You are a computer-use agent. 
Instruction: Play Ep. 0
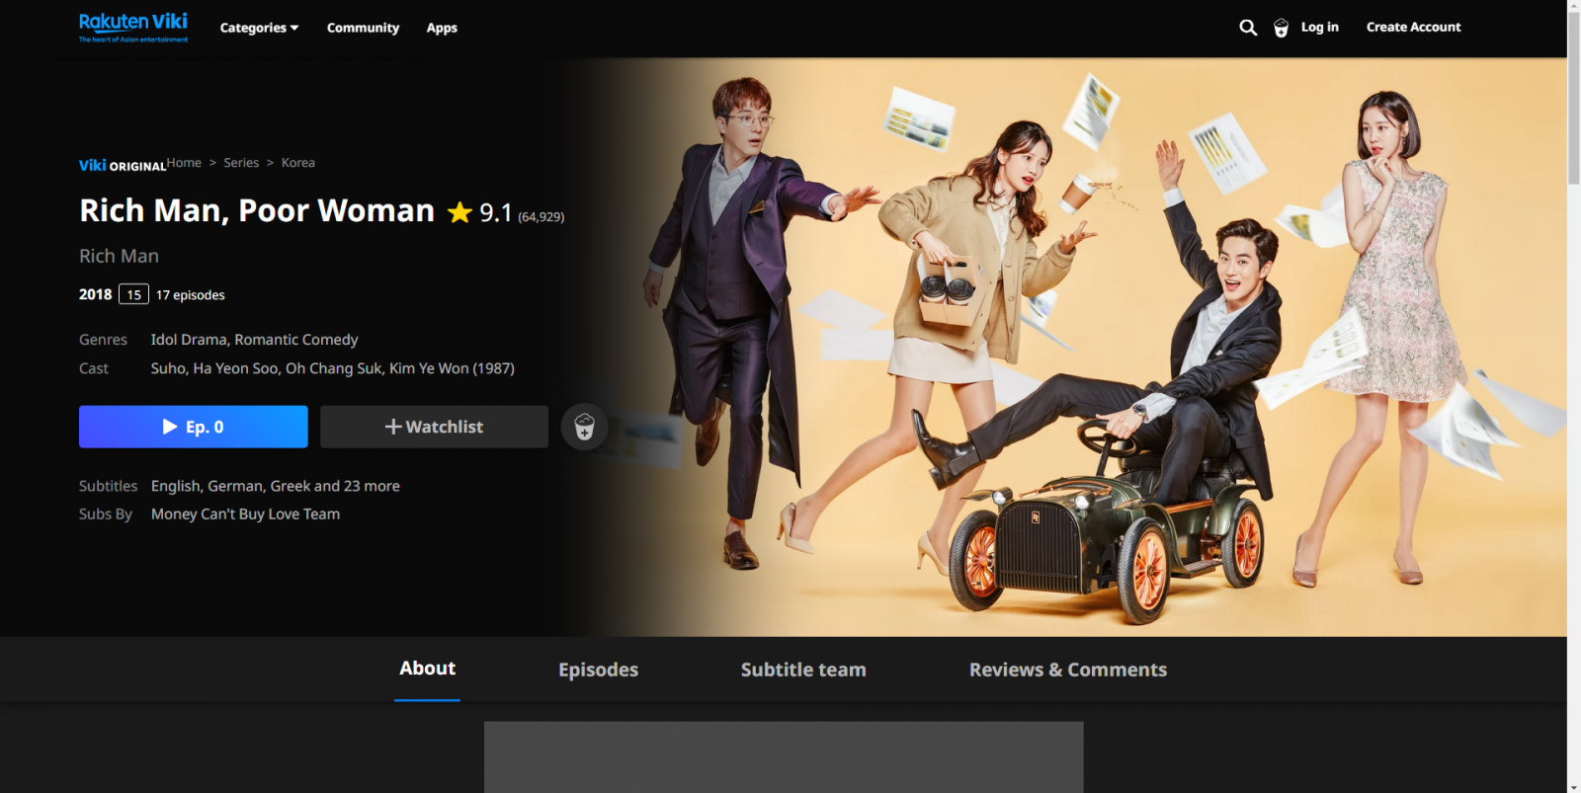(x=194, y=427)
